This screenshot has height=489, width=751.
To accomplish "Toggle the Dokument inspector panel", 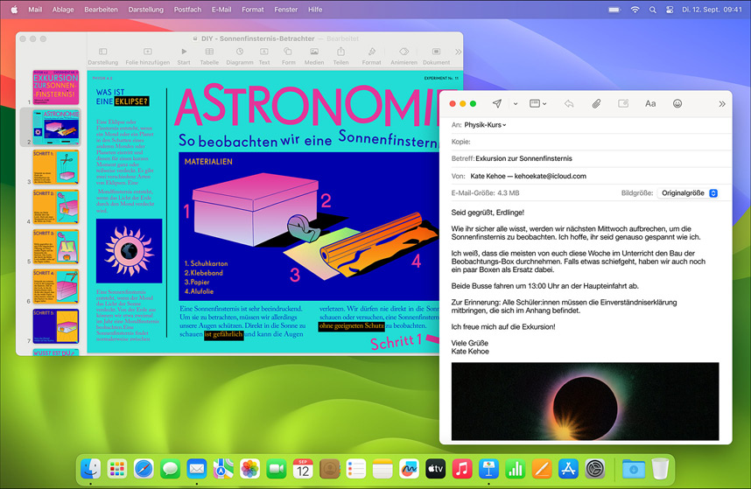I will (436, 52).
